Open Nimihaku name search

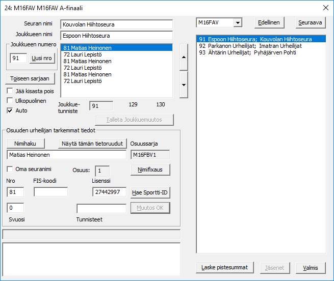25,144
